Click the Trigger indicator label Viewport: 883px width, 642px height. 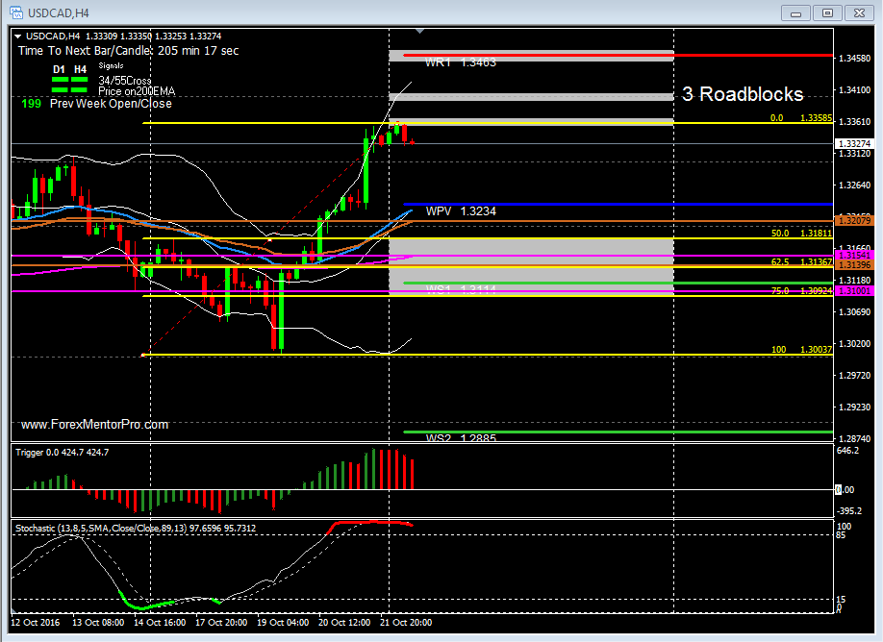point(62,453)
